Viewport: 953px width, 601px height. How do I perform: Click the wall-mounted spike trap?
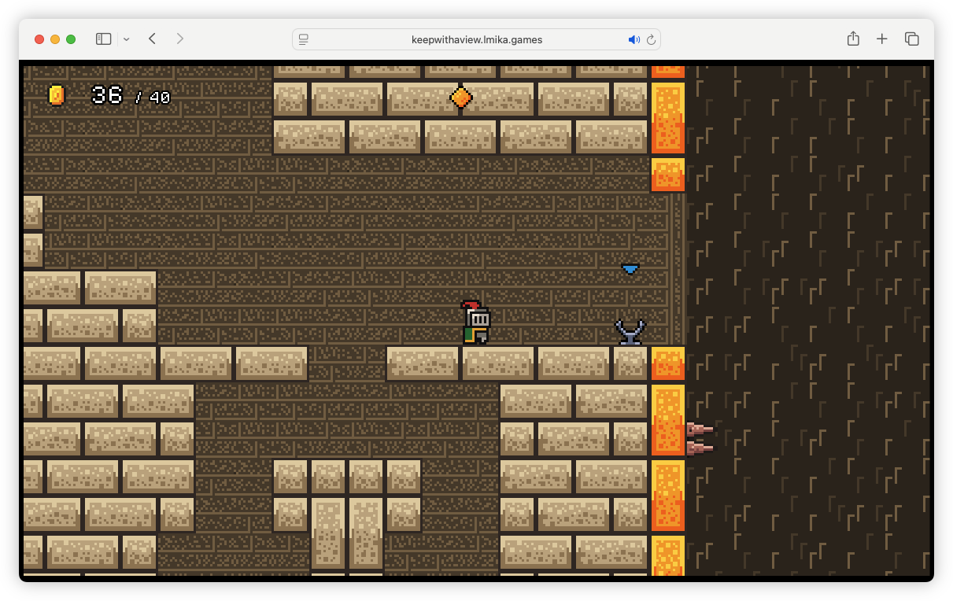click(700, 438)
